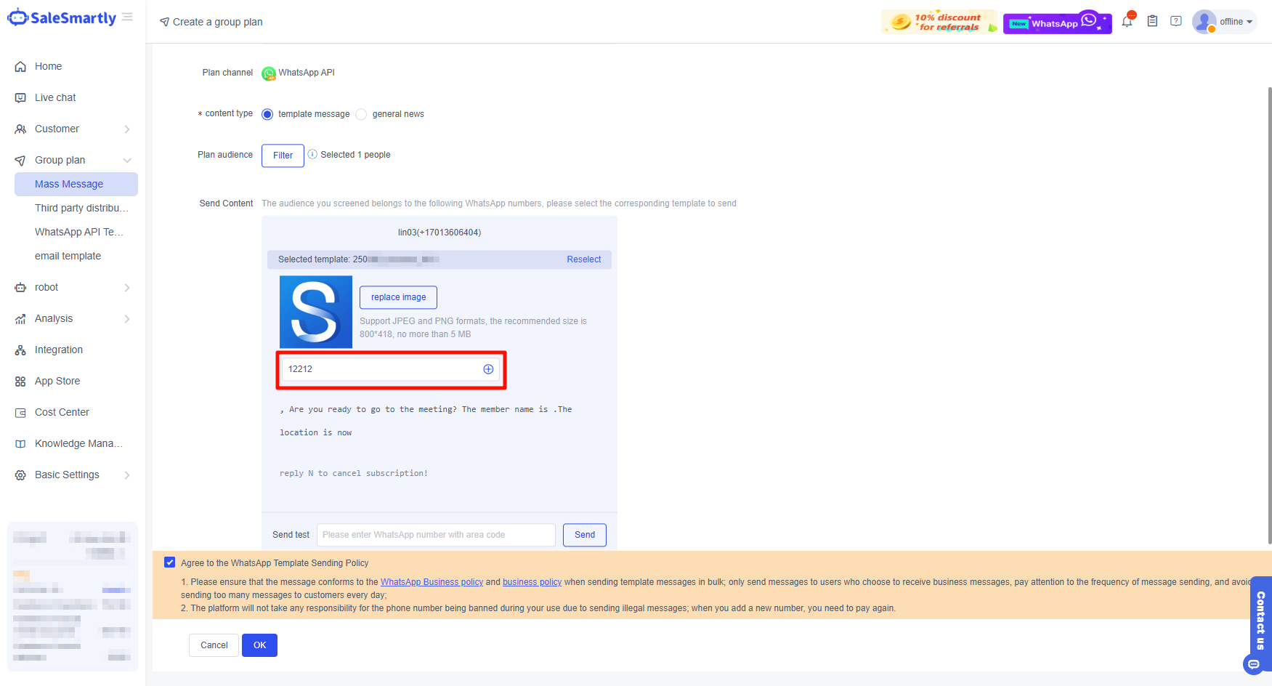Open the help question mark icon
This screenshot has width=1272, height=686.
1176,21
